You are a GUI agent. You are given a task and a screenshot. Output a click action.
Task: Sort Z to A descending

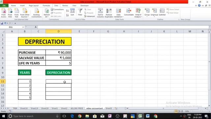click(x=67, y=15)
